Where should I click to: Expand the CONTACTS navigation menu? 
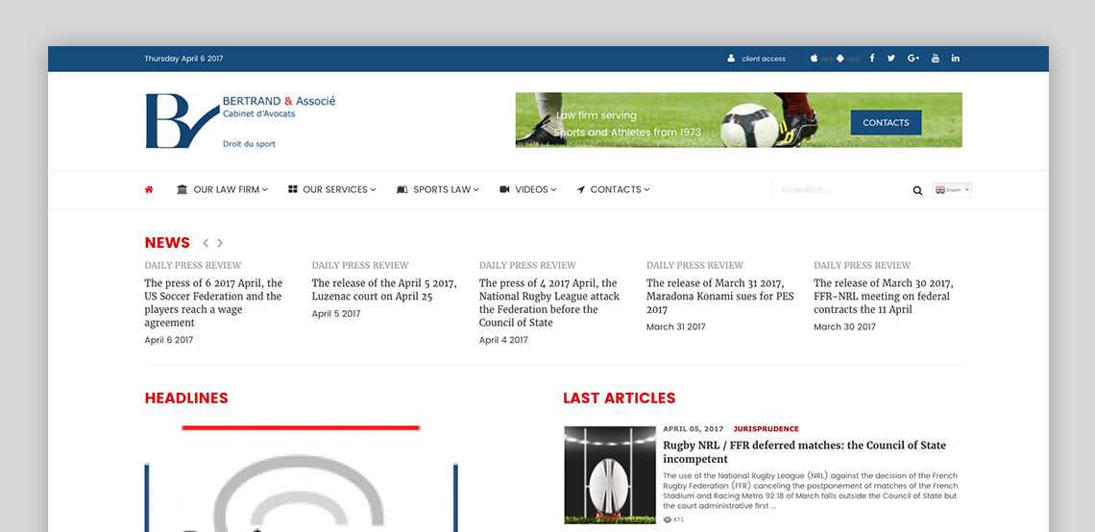(613, 189)
